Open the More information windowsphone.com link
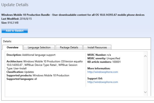The width and height of the screenshot is (154, 103). point(103,72)
